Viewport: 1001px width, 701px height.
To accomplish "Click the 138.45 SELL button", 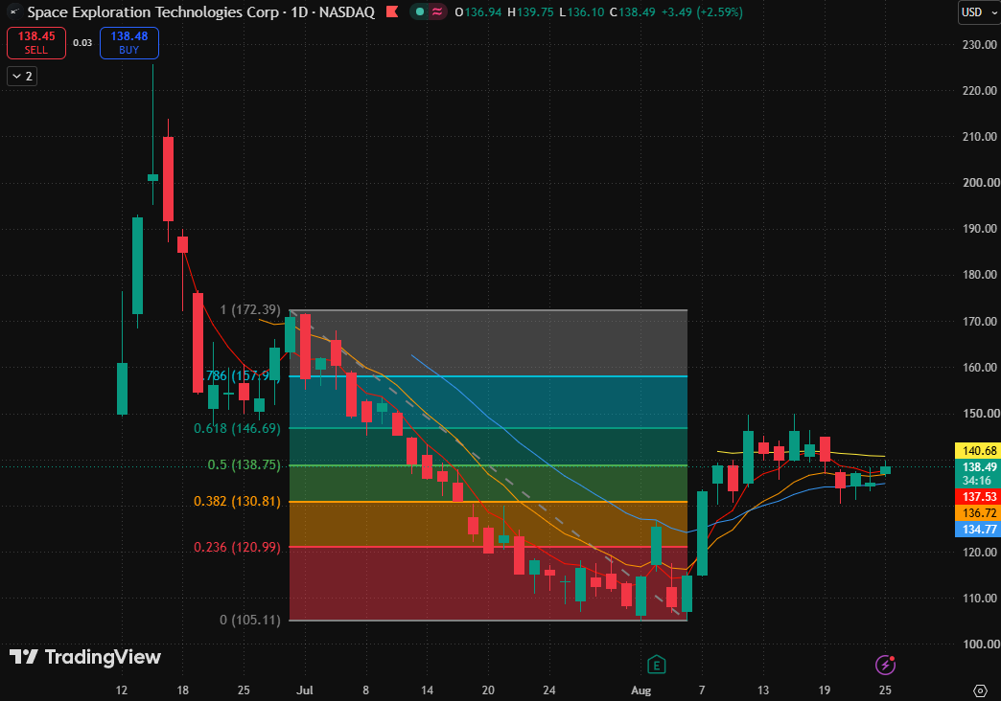I will point(36,43).
